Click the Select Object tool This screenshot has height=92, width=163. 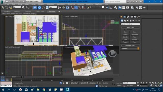23,8
